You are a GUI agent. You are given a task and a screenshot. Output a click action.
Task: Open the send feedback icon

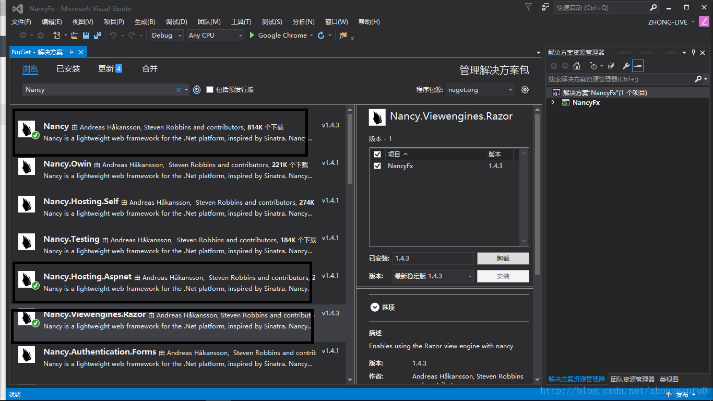coord(545,7)
